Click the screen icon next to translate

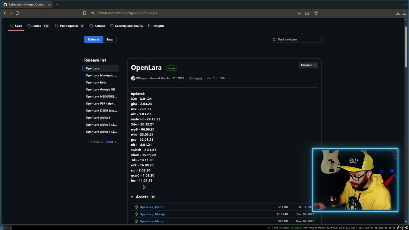[307, 13]
